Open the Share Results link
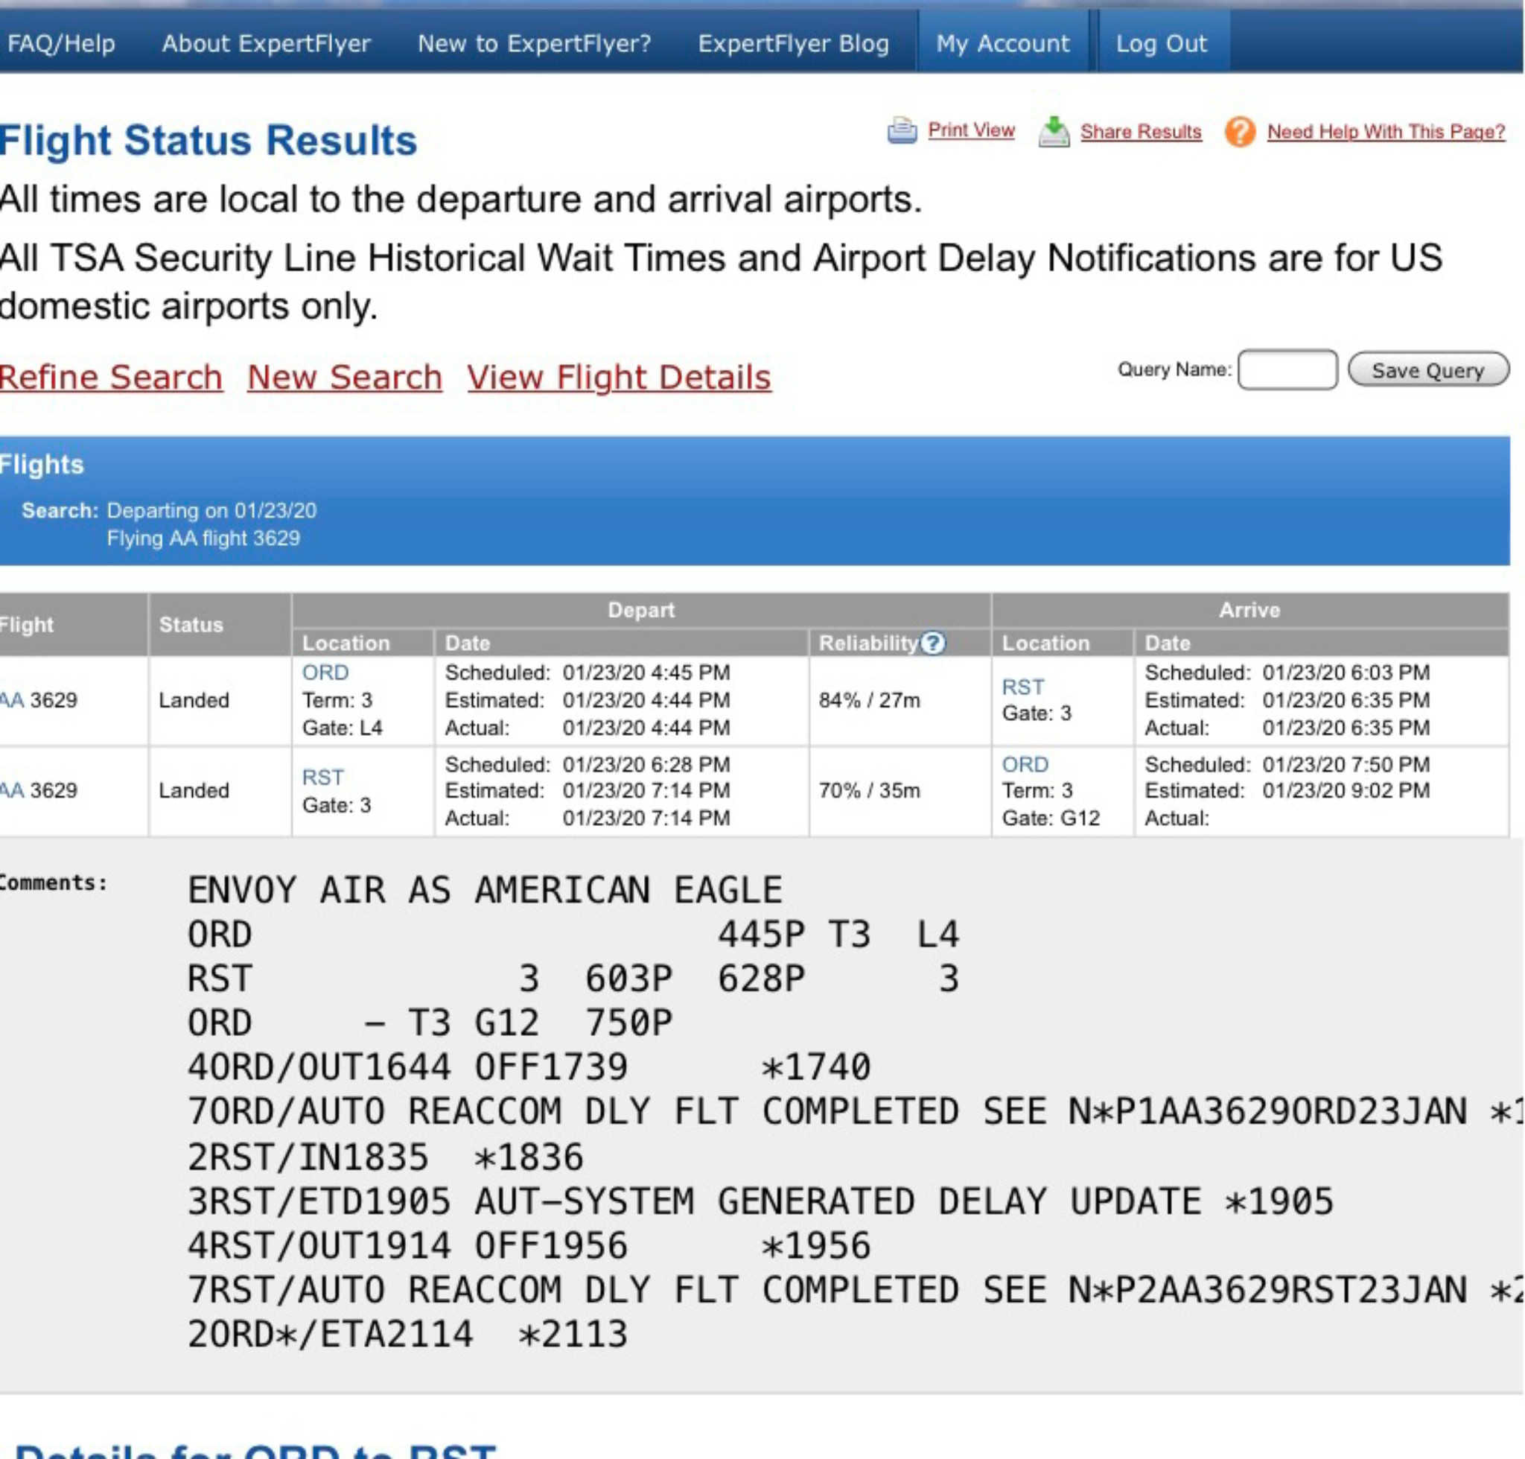The height and width of the screenshot is (1459, 1525). pyautogui.click(x=1141, y=131)
